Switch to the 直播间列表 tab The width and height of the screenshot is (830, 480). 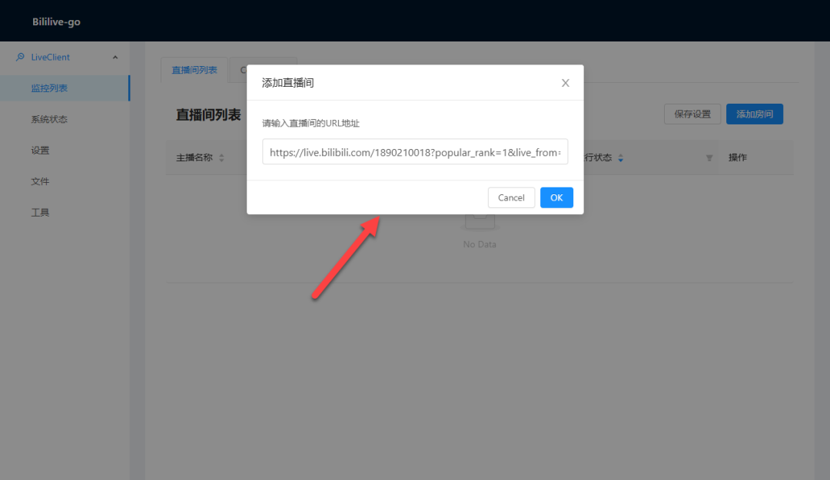(194, 70)
